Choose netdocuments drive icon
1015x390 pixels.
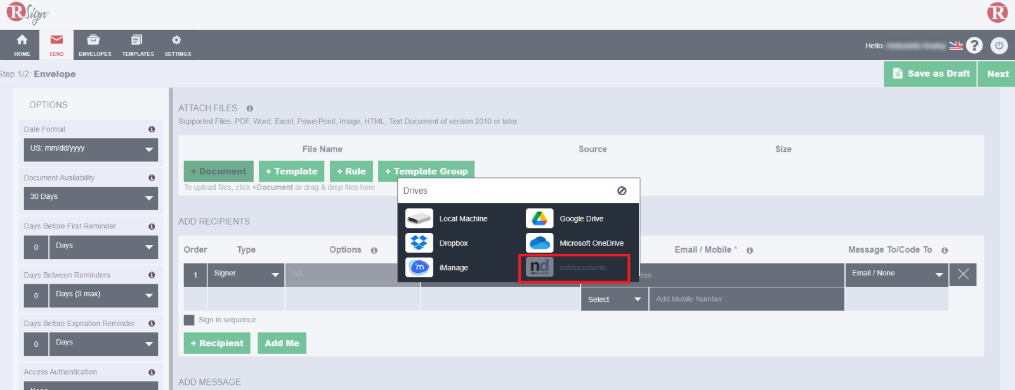pos(540,267)
